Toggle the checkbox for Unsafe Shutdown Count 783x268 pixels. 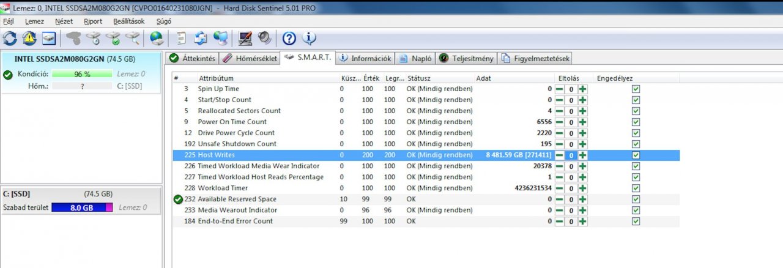pos(636,144)
